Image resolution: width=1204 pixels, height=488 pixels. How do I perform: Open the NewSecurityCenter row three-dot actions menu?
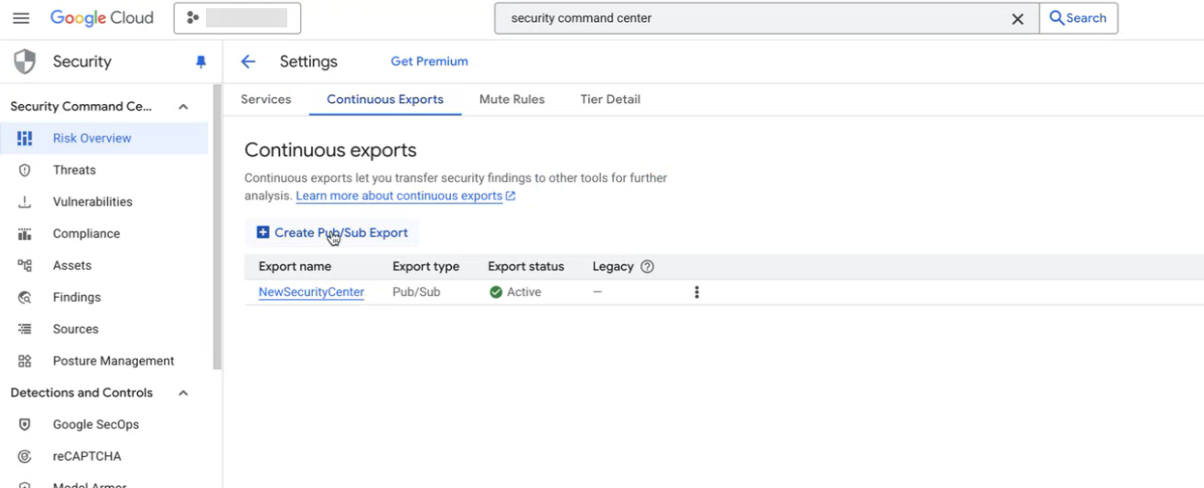696,292
